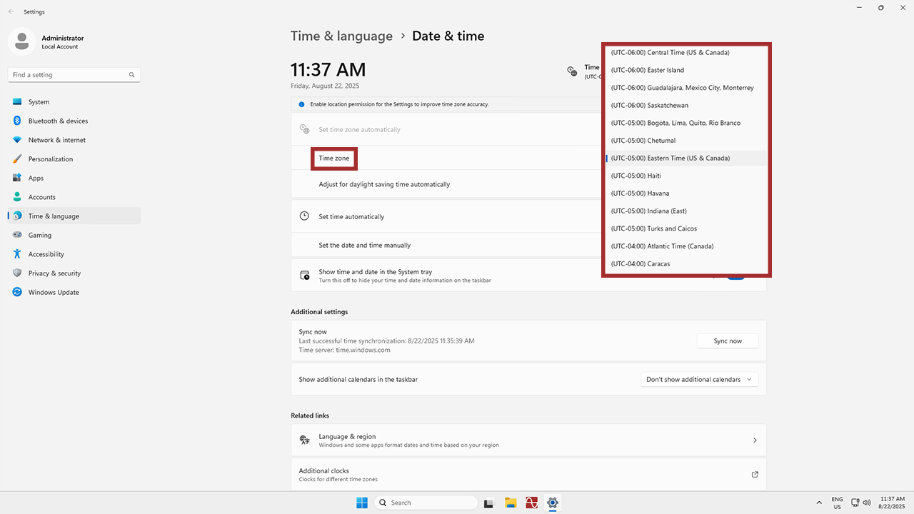Show hidden system tray icons

pyautogui.click(x=819, y=503)
